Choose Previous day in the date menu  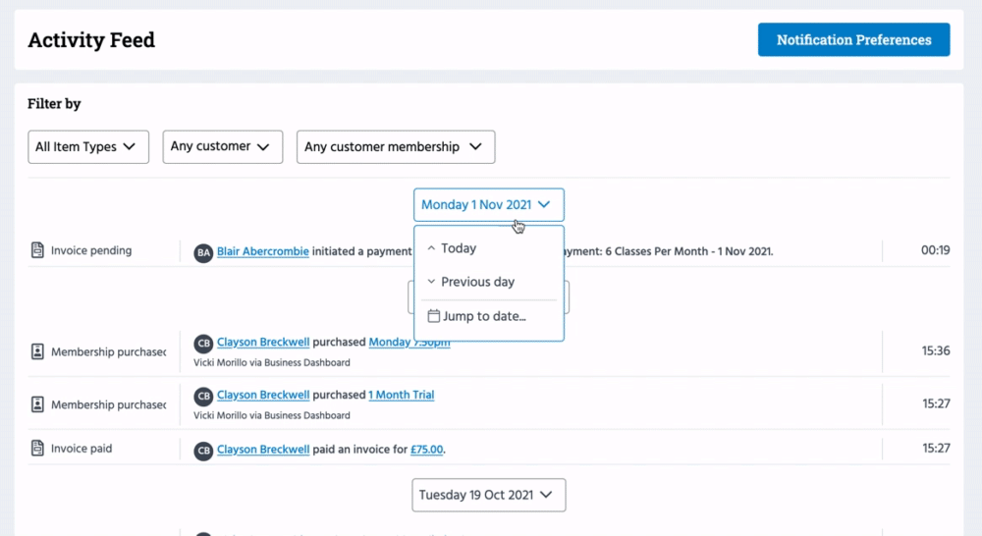(x=477, y=282)
